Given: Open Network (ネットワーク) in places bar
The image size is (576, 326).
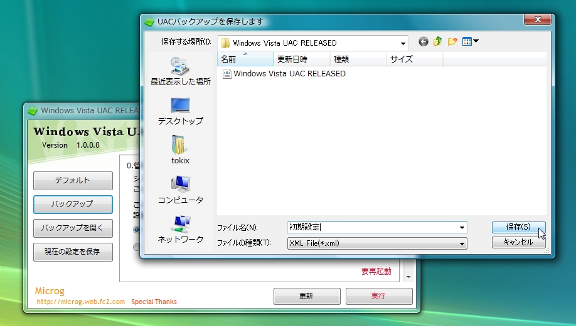Looking at the screenshot, I should pyautogui.click(x=180, y=229).
